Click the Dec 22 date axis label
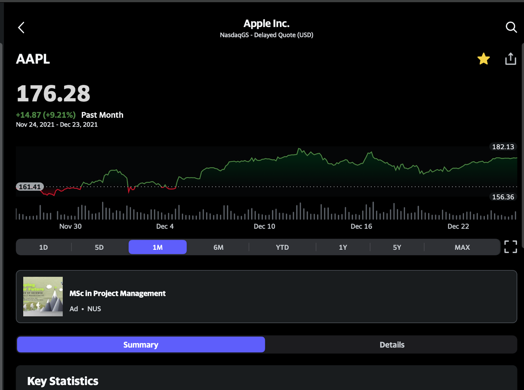 tap(458, 226)
